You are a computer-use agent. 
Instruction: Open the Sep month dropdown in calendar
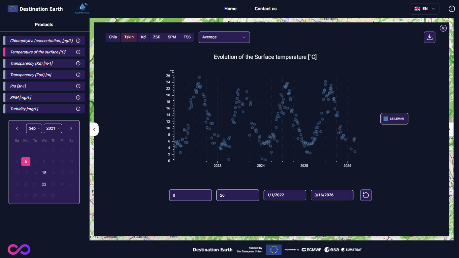tap(34, 128)
